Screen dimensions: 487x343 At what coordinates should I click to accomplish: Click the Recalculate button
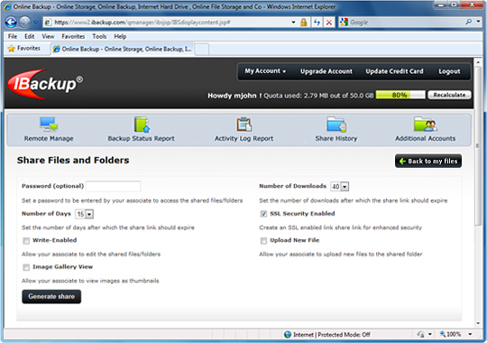pos(449,95)
